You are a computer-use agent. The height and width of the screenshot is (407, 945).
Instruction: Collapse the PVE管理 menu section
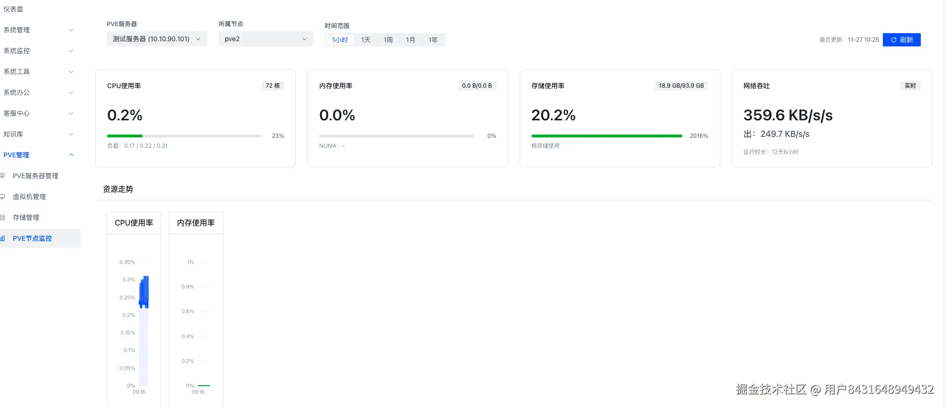click(38, 155)
